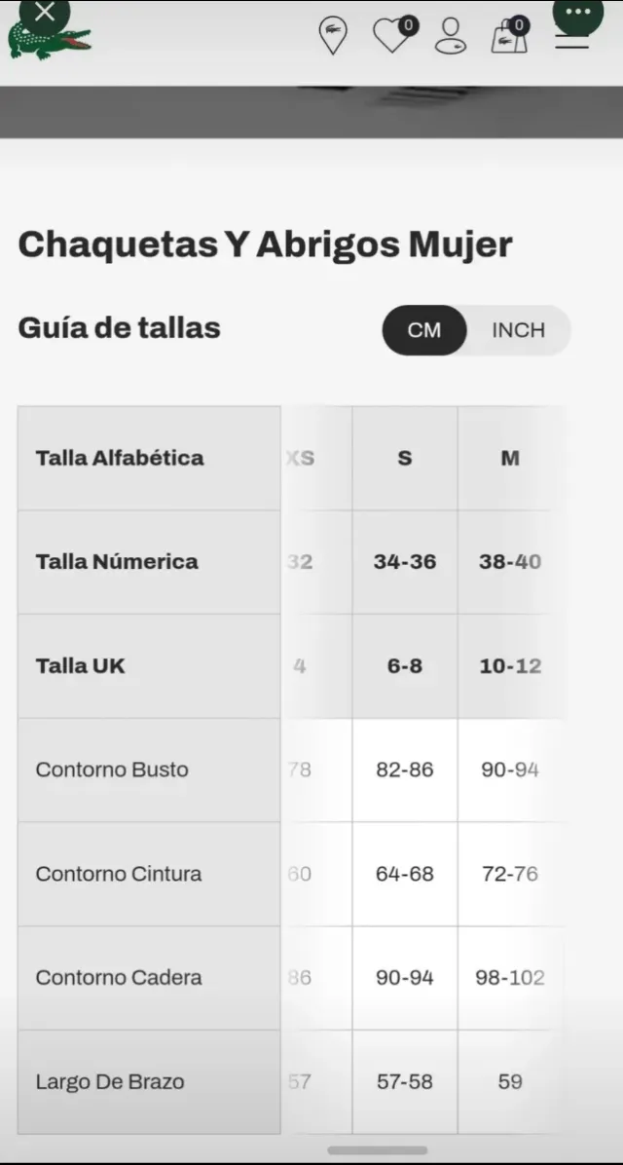Viewport: 623px width, 1165px height.
Task: Click the Lacoste crocodile logo
Action: (49, 41)
